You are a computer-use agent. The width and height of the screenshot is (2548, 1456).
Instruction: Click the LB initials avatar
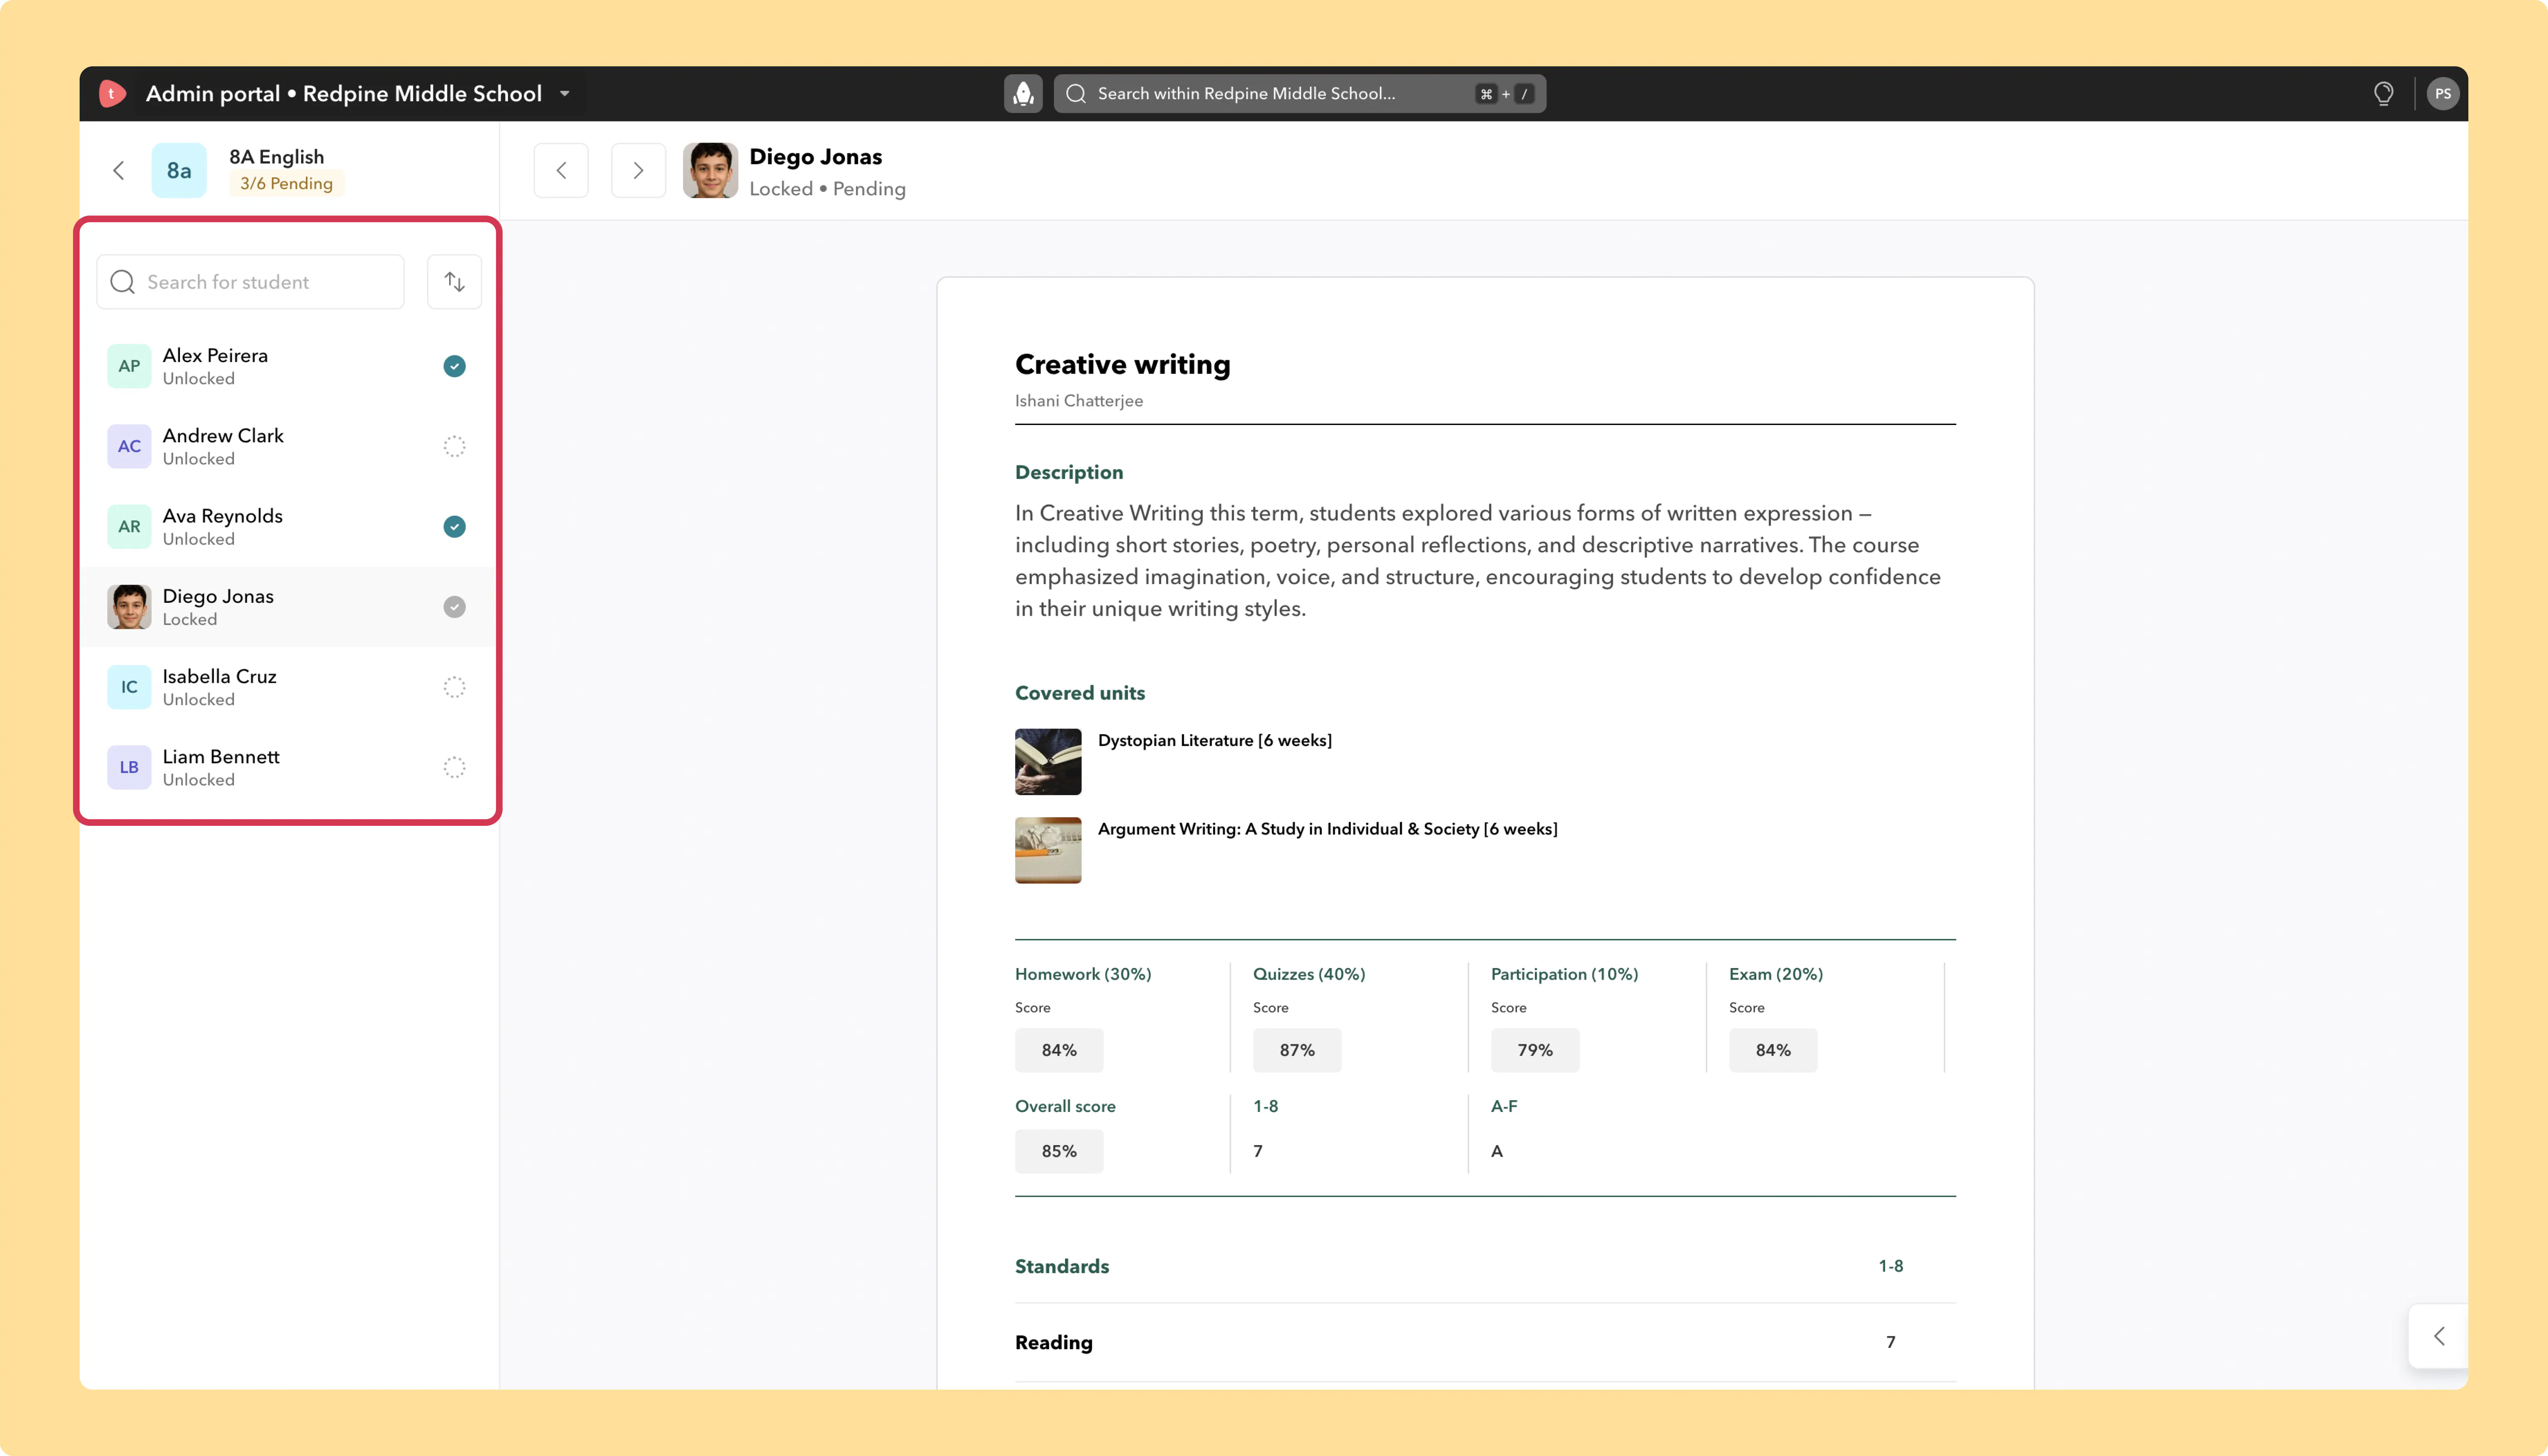[x=129, y=767]
